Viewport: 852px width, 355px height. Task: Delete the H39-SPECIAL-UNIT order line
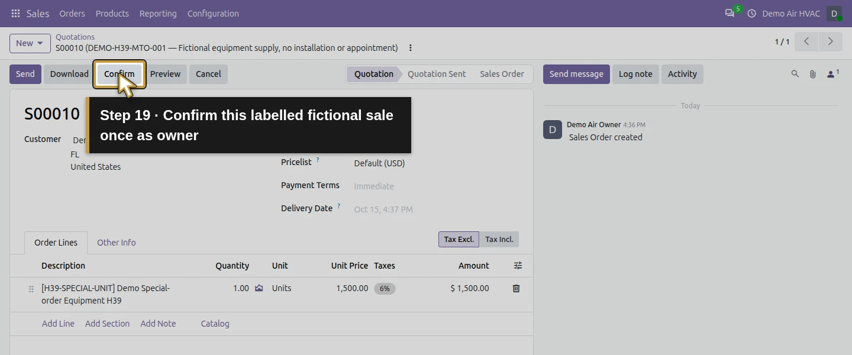click(516, 288)
